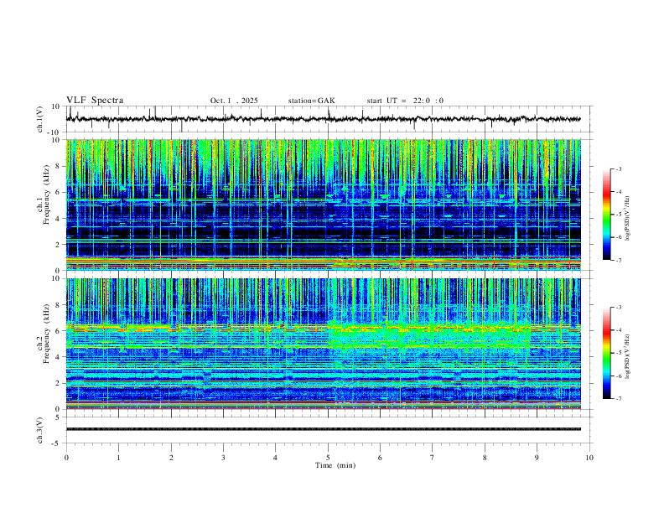Click the ch.1 "Frequency (kHz)" axis label
This screenshot has height=513, width=664.
point(46,194)
